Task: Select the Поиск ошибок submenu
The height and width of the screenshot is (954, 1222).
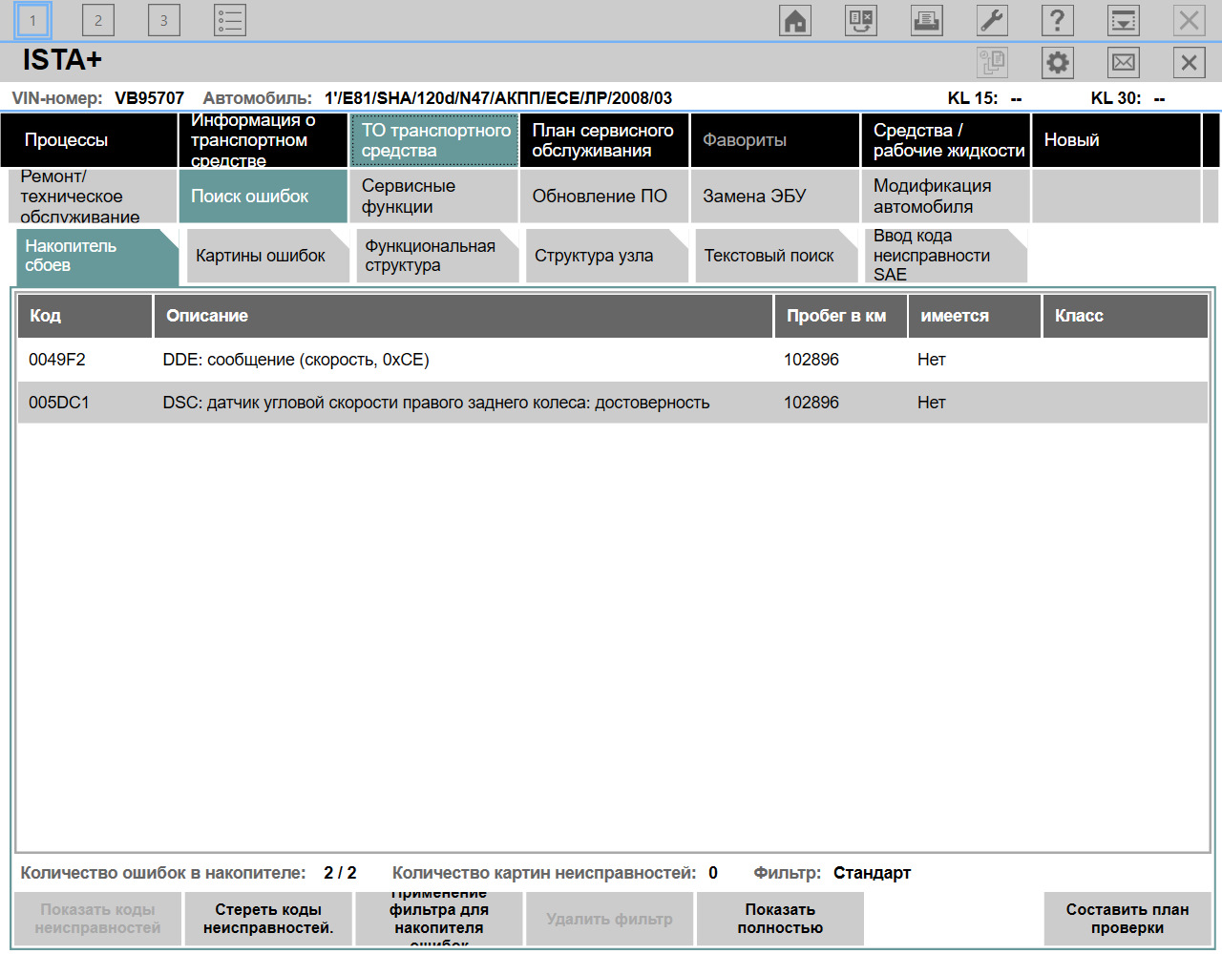Action: [263, 197]
